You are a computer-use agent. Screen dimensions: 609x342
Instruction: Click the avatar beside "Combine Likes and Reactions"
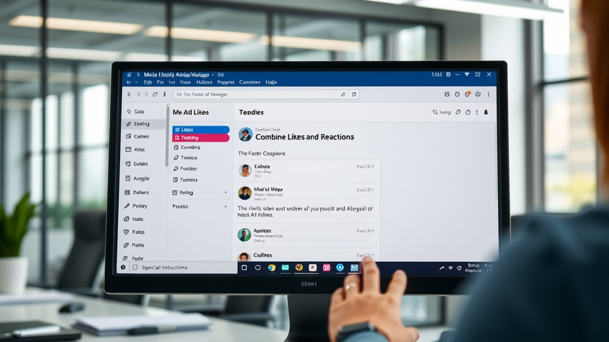246,134
